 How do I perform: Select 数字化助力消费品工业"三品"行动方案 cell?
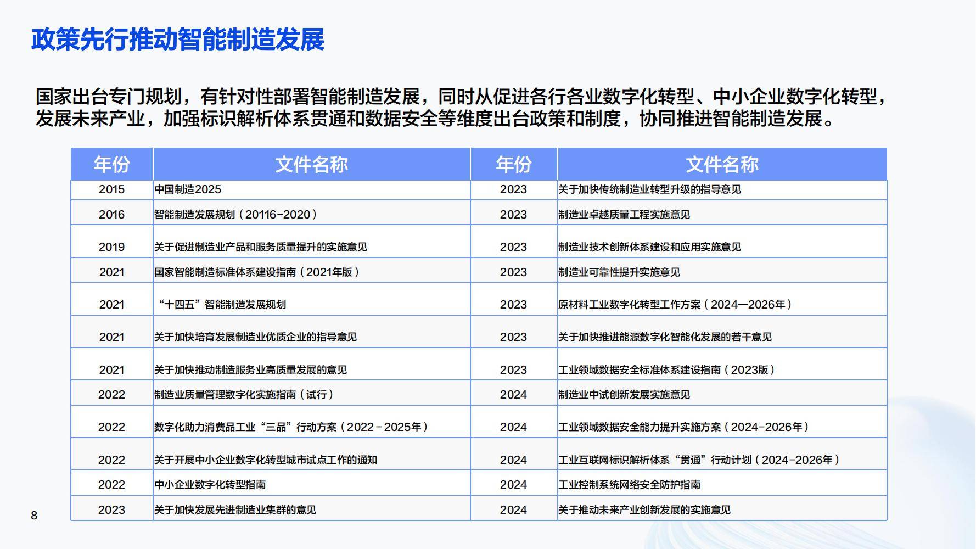(311, 422)
